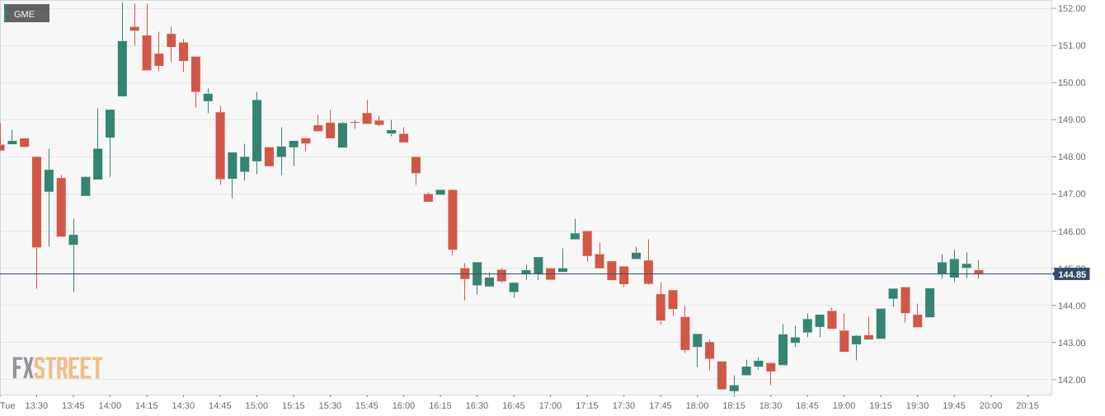Viewport: 1105px width, 416px height.
Task: Click the large red candle near 14:45
Action: click(x=220, y=145)
